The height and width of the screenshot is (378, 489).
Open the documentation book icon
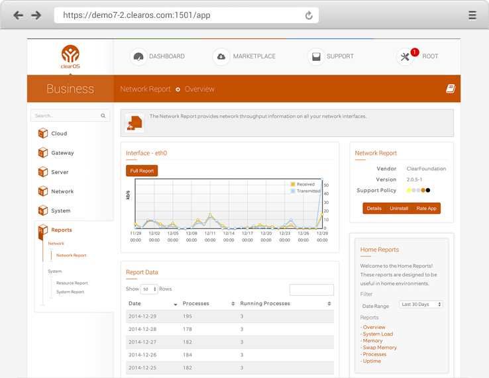[451, 89]
